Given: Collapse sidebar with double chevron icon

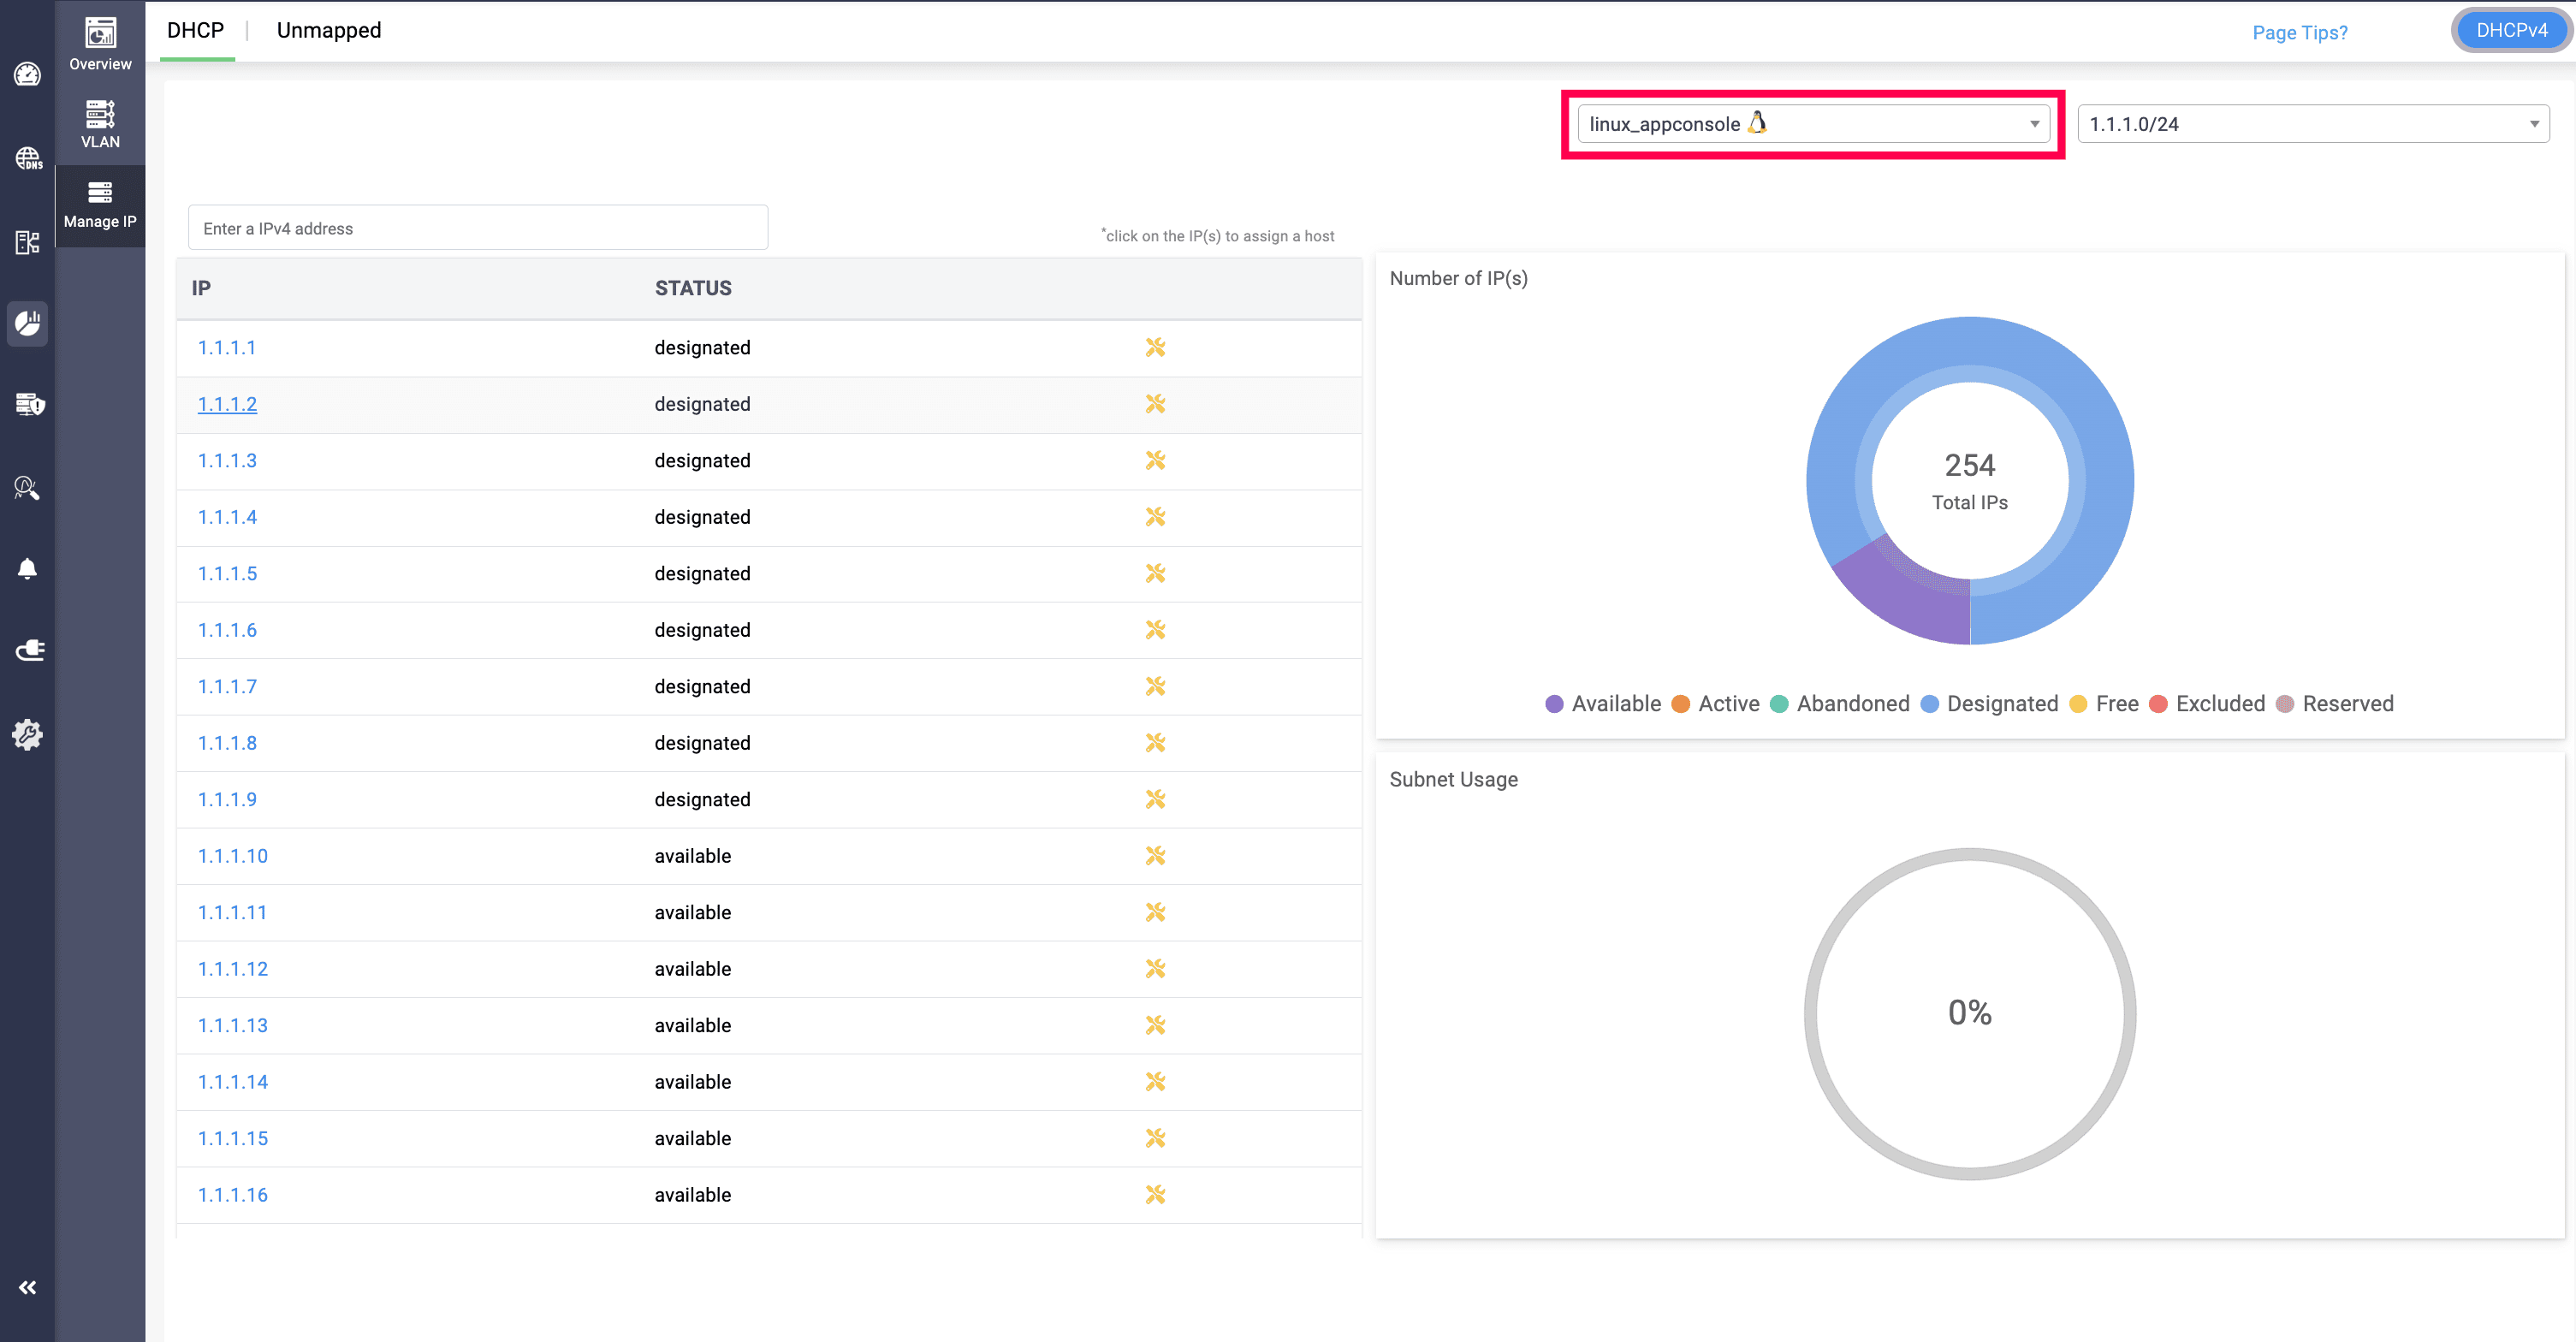Looking at the screenshot, I should pos(28,1287).
